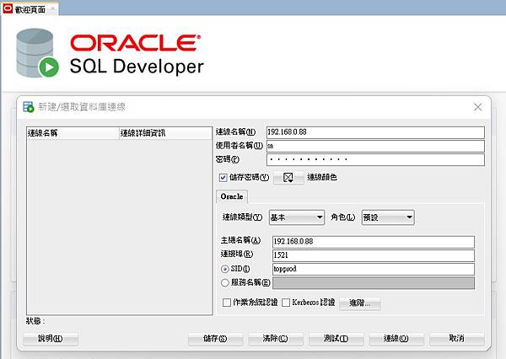506x359 pixels.
Task: Click the SID field showing topprod
Action: point(374,269)
